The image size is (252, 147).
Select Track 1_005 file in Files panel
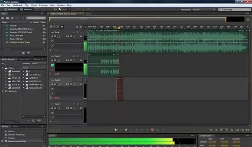[x=16, y=36]
